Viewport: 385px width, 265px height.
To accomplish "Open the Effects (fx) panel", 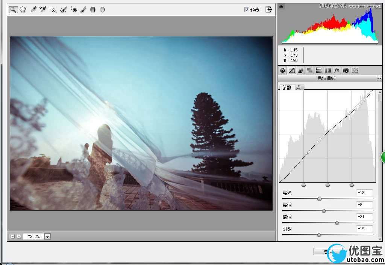I will (x=337, y=70).
